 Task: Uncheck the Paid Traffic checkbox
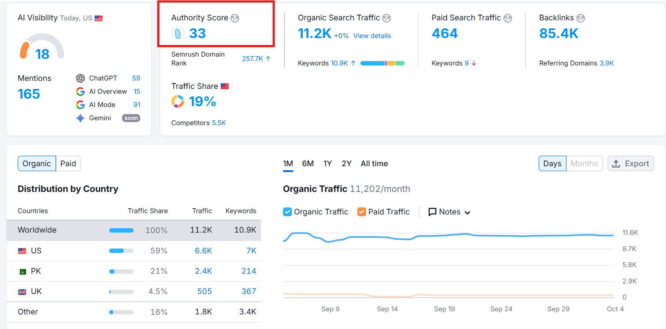[362, 212]
